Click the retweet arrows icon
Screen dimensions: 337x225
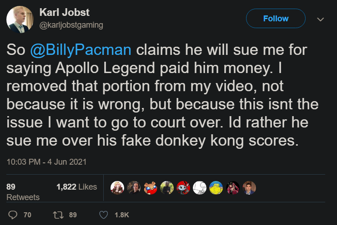58,215
